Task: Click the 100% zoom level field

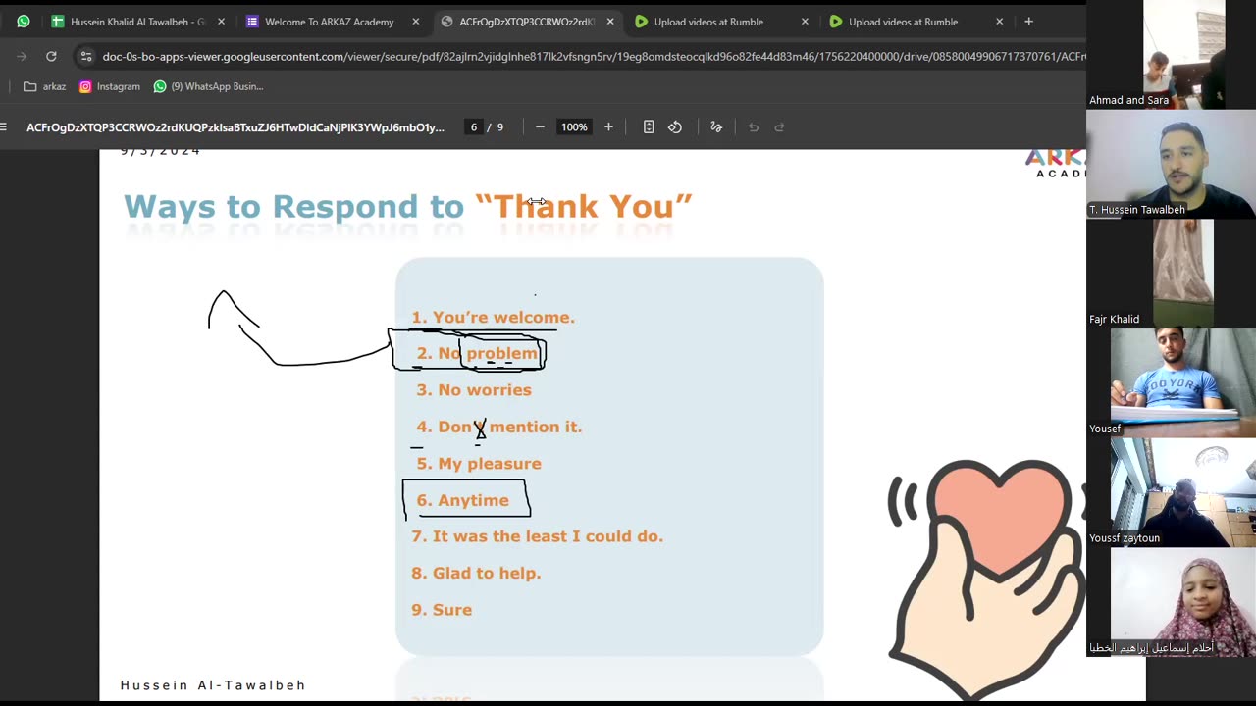Action: [x=574, y=127]
